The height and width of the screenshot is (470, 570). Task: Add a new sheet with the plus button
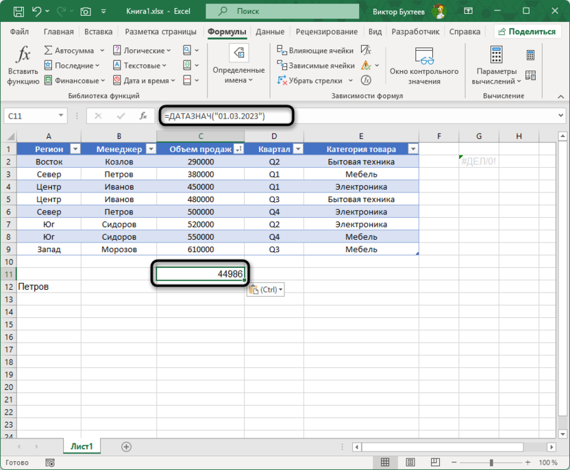(126, 447)
